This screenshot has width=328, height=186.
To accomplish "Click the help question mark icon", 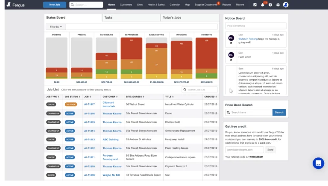I will [x=270, y=5].
